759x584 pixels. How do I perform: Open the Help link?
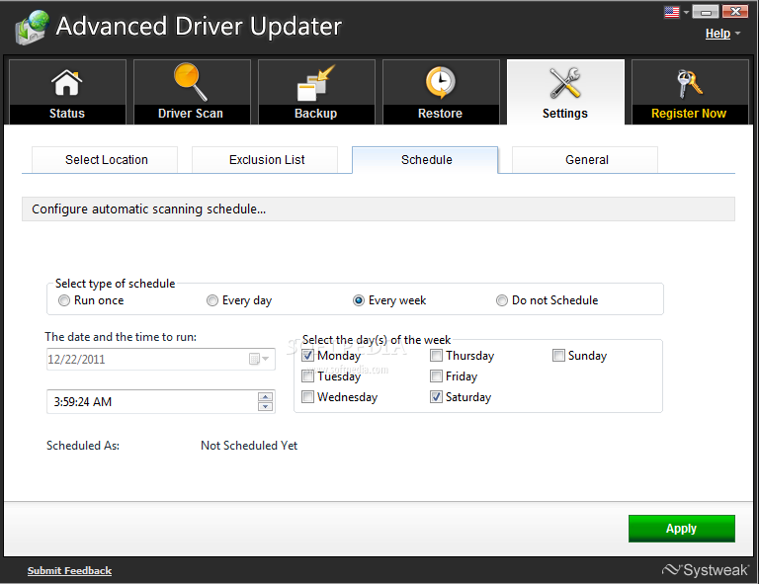pos(717,34)
